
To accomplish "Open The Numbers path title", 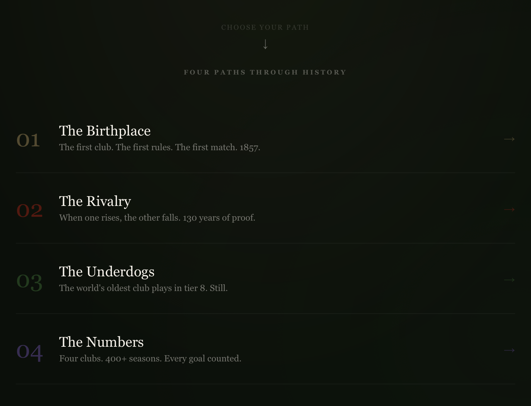I will (x=101, y=342).
